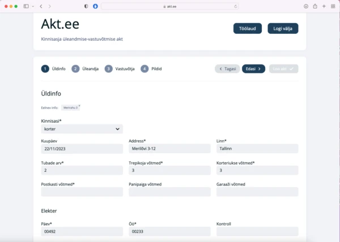Open a new tab with plus icon
The height and width of the screenshot is (242, 340).
[x=324, y=6]
